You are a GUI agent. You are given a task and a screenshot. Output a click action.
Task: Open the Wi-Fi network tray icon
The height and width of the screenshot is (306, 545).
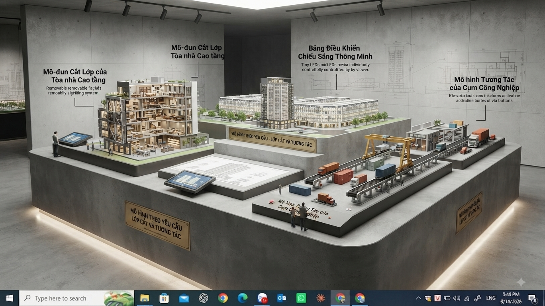click(467, 298)
